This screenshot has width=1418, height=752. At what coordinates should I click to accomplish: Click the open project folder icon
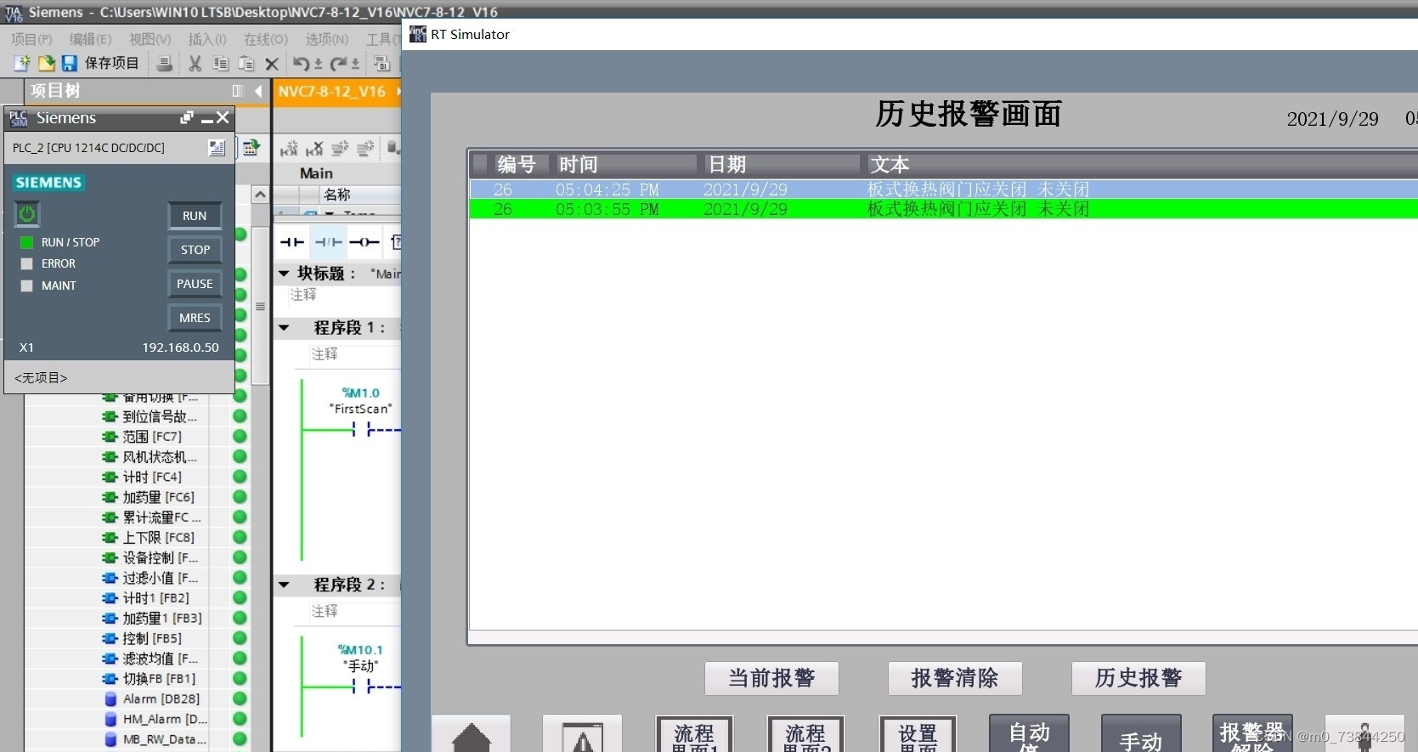[x=46, y=63]
